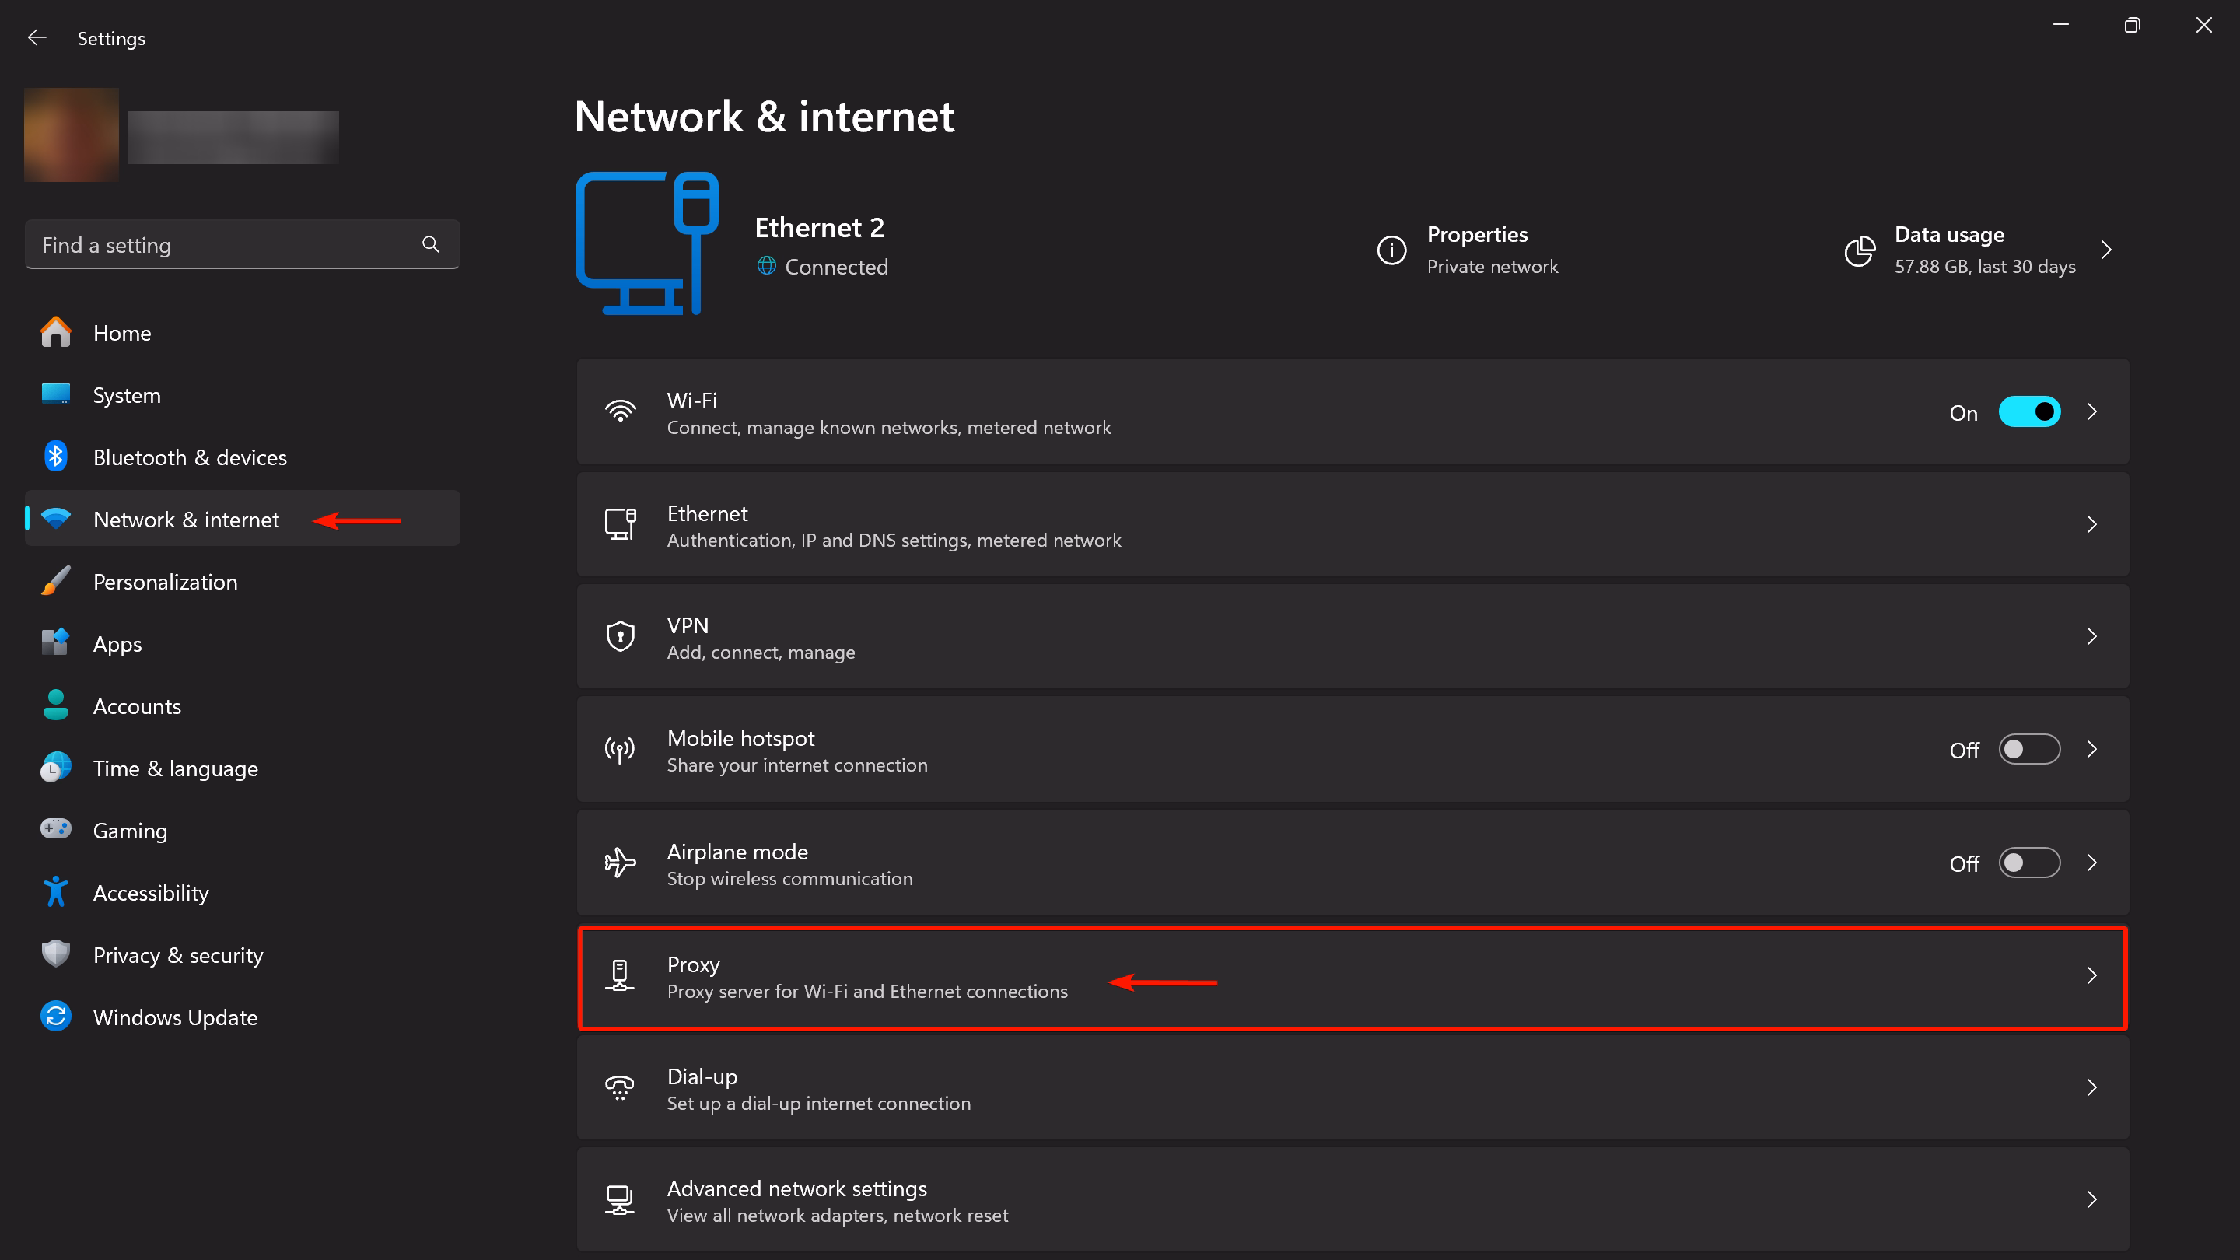Open Data usage chevron arrow
The image size is (2240, 1260).
click(x=2106, y=250)
